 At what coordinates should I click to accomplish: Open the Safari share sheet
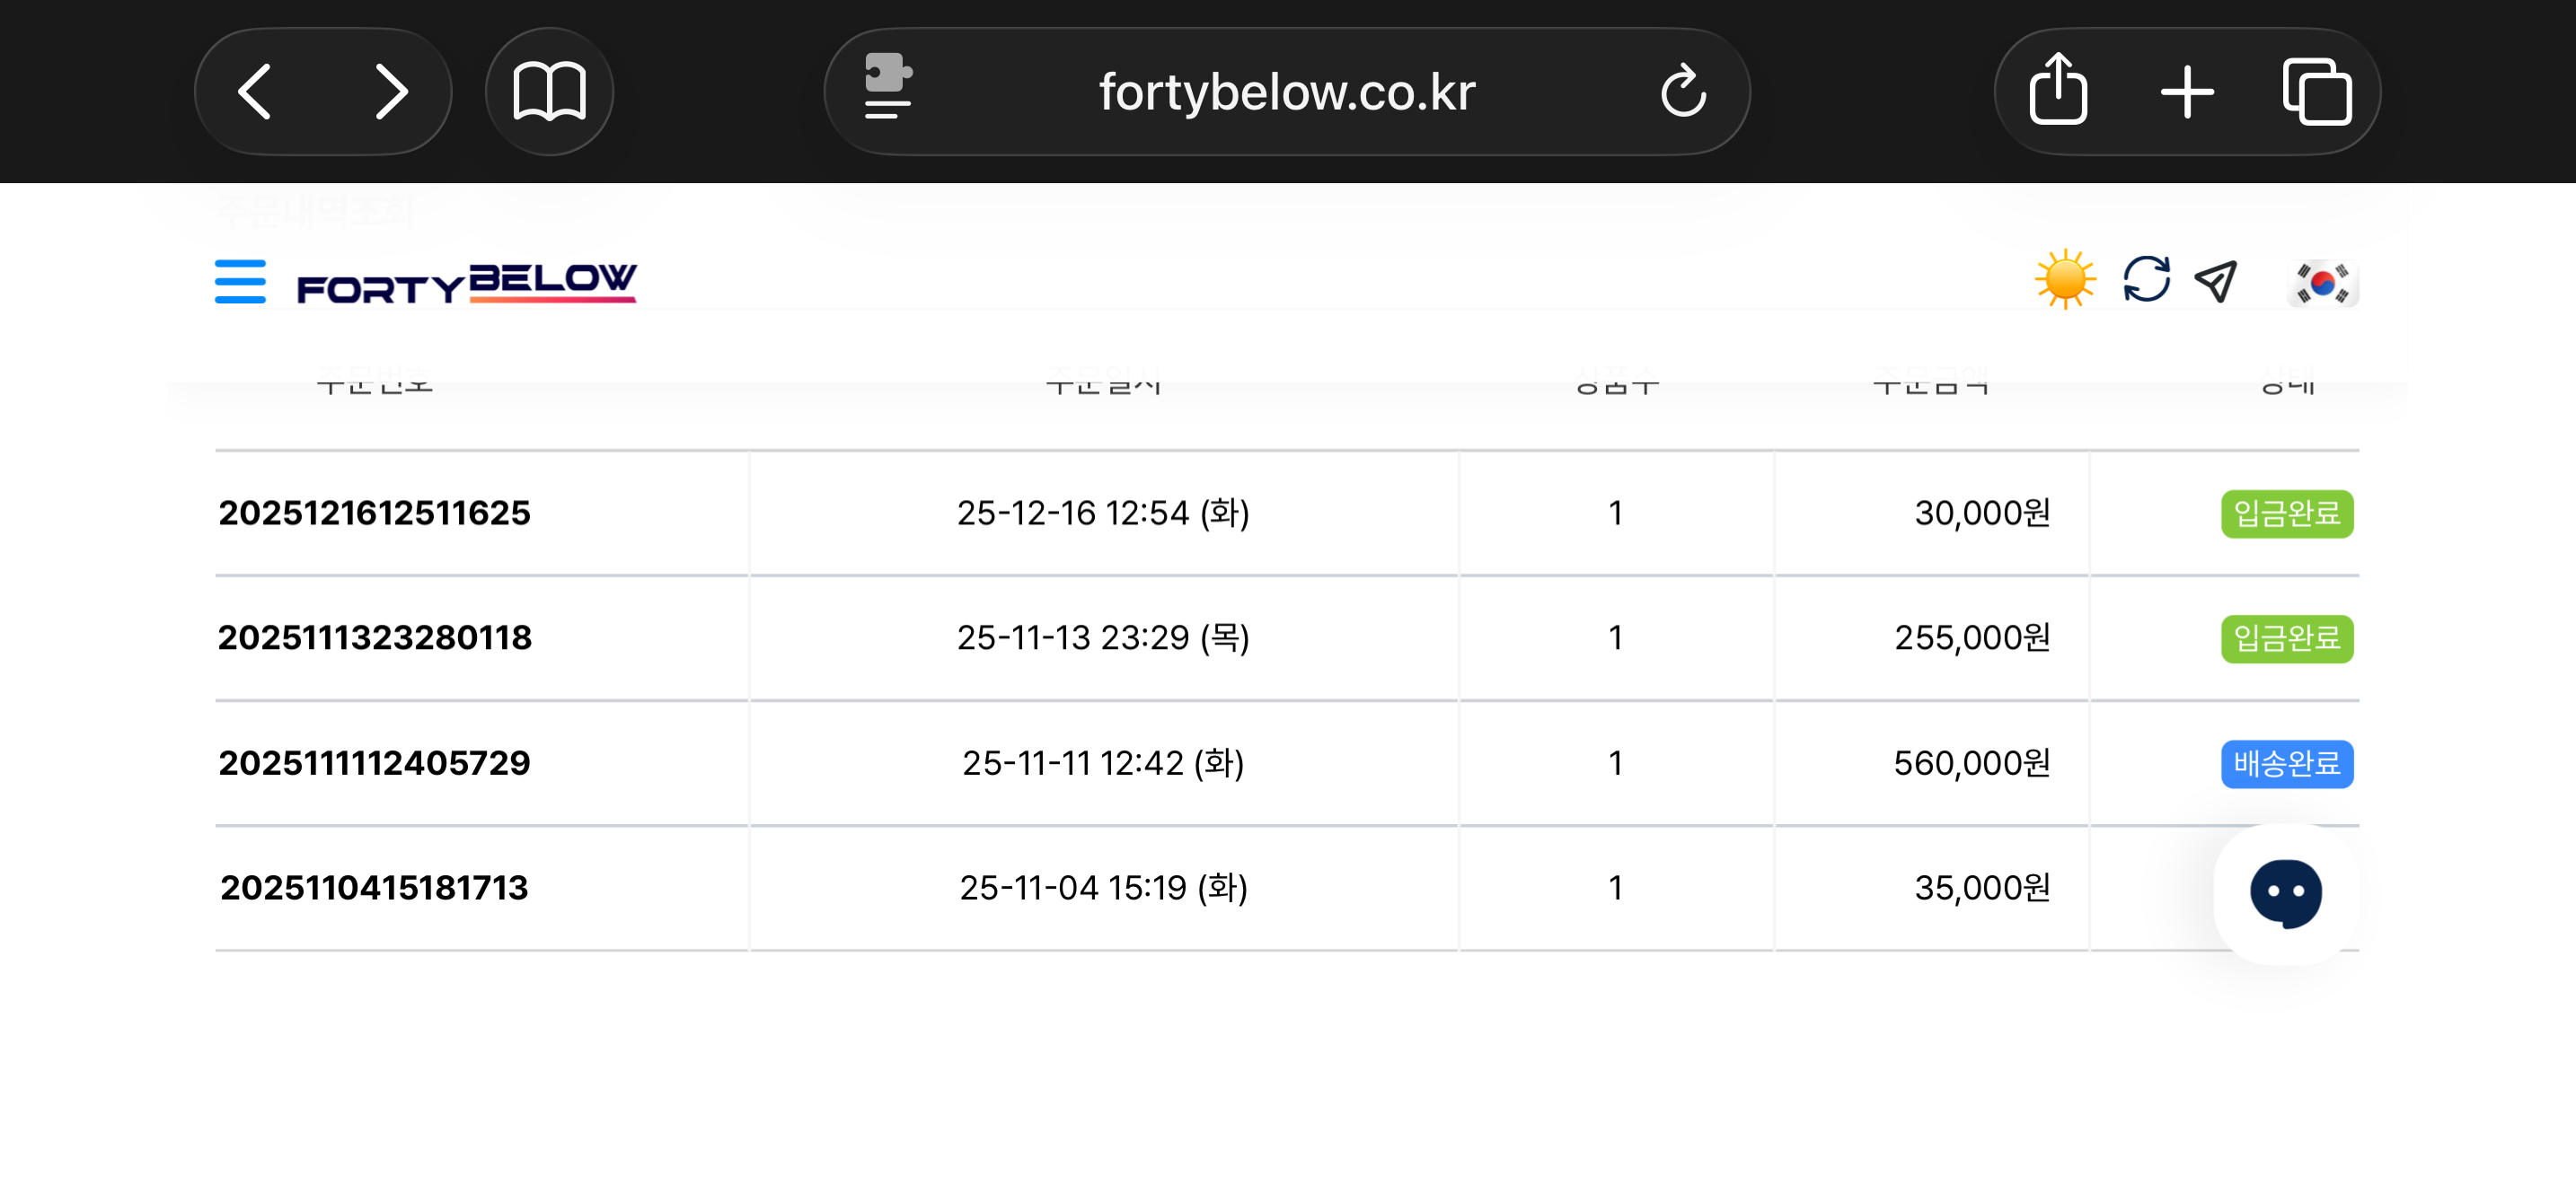(x=2058, y=92)
